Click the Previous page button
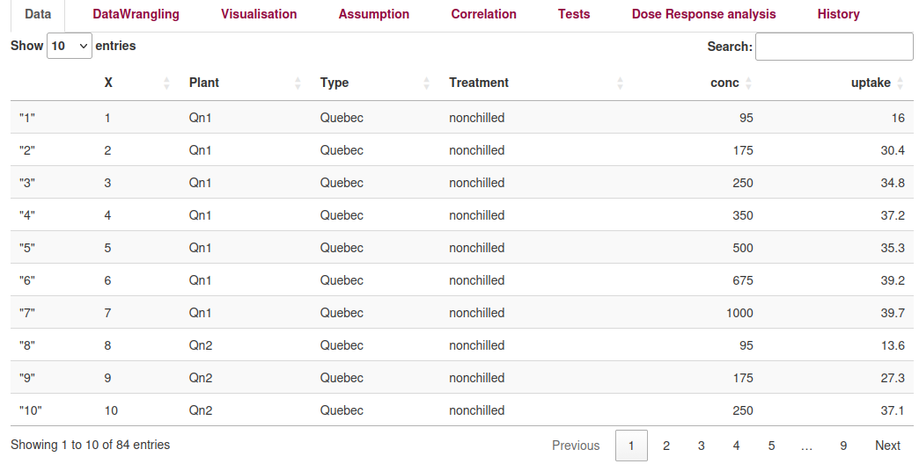The width and height of the screenshot is (919, 464). click(x=576, y=446)
